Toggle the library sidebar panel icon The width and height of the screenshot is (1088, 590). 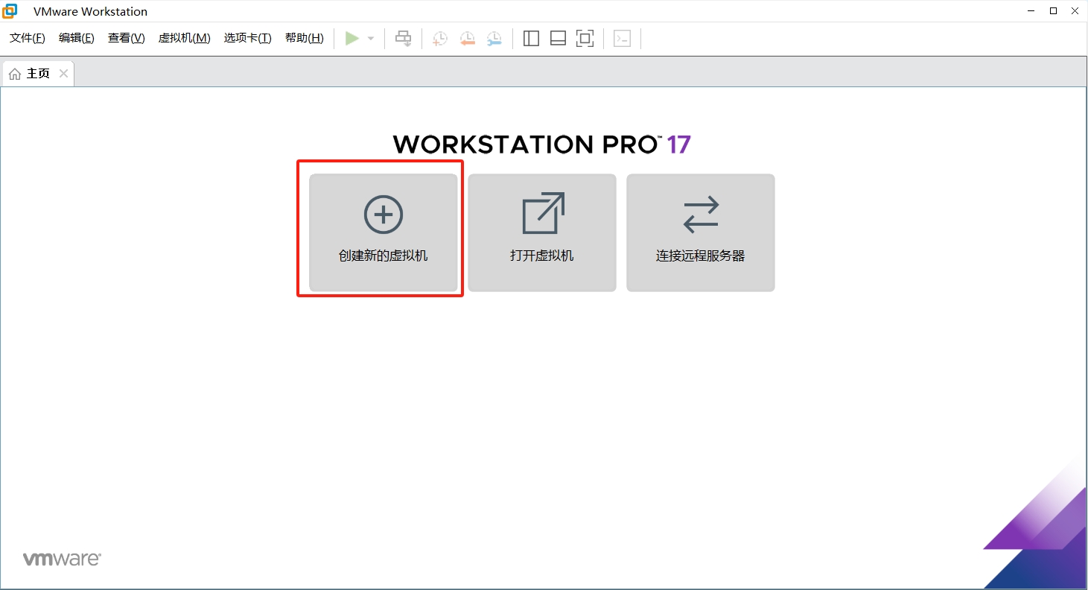(x=531, y=39)
